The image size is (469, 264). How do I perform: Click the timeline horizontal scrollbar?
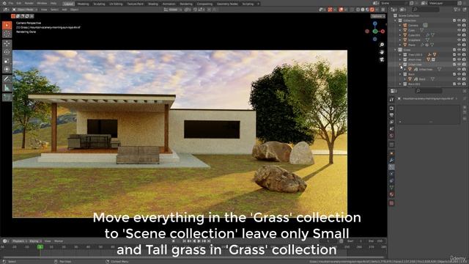(x=193, y=257)
